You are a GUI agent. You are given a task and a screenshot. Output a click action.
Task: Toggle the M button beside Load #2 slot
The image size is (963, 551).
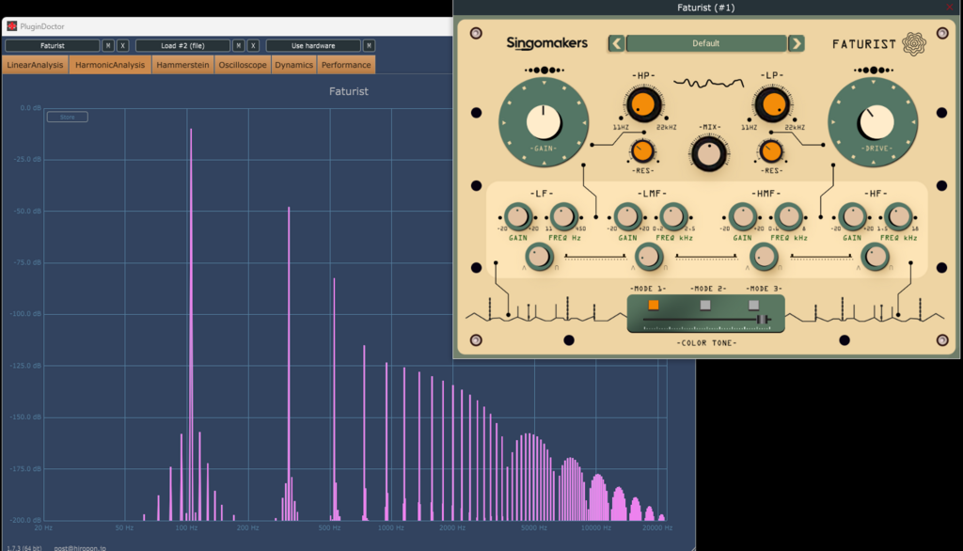pyautogui.click(x=238, y=45)
